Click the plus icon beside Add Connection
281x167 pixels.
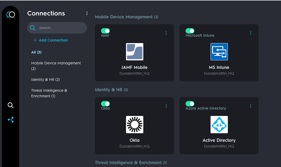coord(35,40)
